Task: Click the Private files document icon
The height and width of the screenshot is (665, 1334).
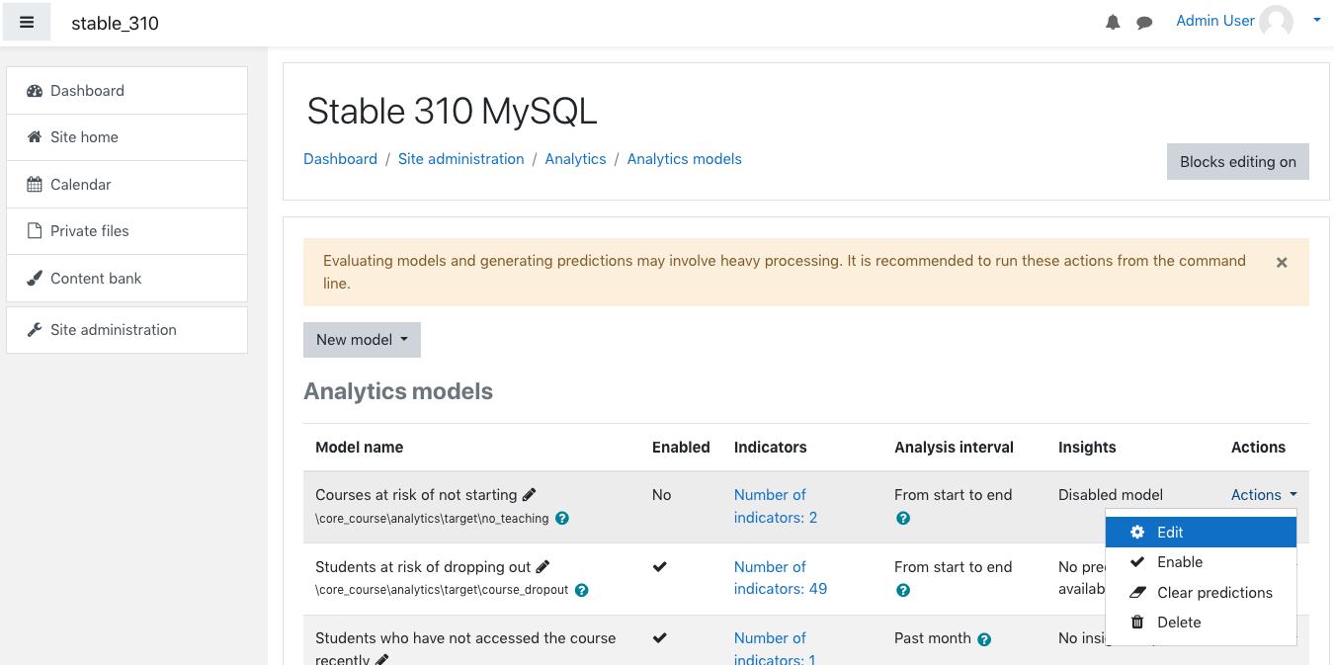Action: click(x=35, y=231)
